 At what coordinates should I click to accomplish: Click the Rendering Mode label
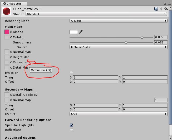(17, 21)
